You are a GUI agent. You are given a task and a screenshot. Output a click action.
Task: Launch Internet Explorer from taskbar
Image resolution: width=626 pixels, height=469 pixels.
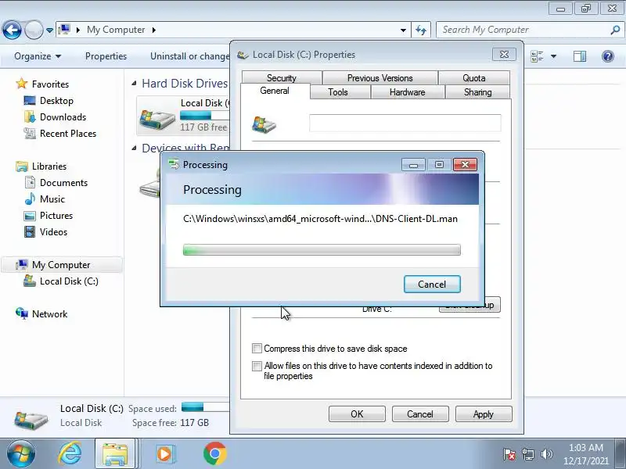(x=70, y=454)
